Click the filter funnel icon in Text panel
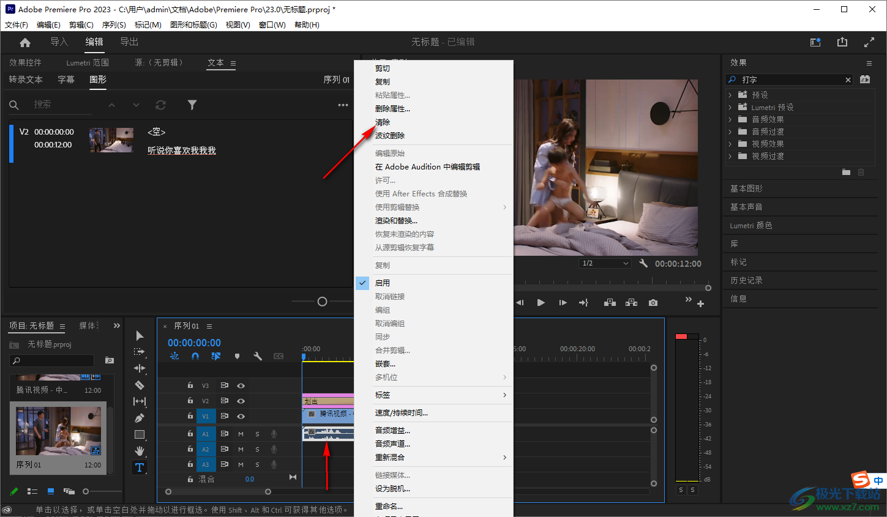 (x=192, y=105)
